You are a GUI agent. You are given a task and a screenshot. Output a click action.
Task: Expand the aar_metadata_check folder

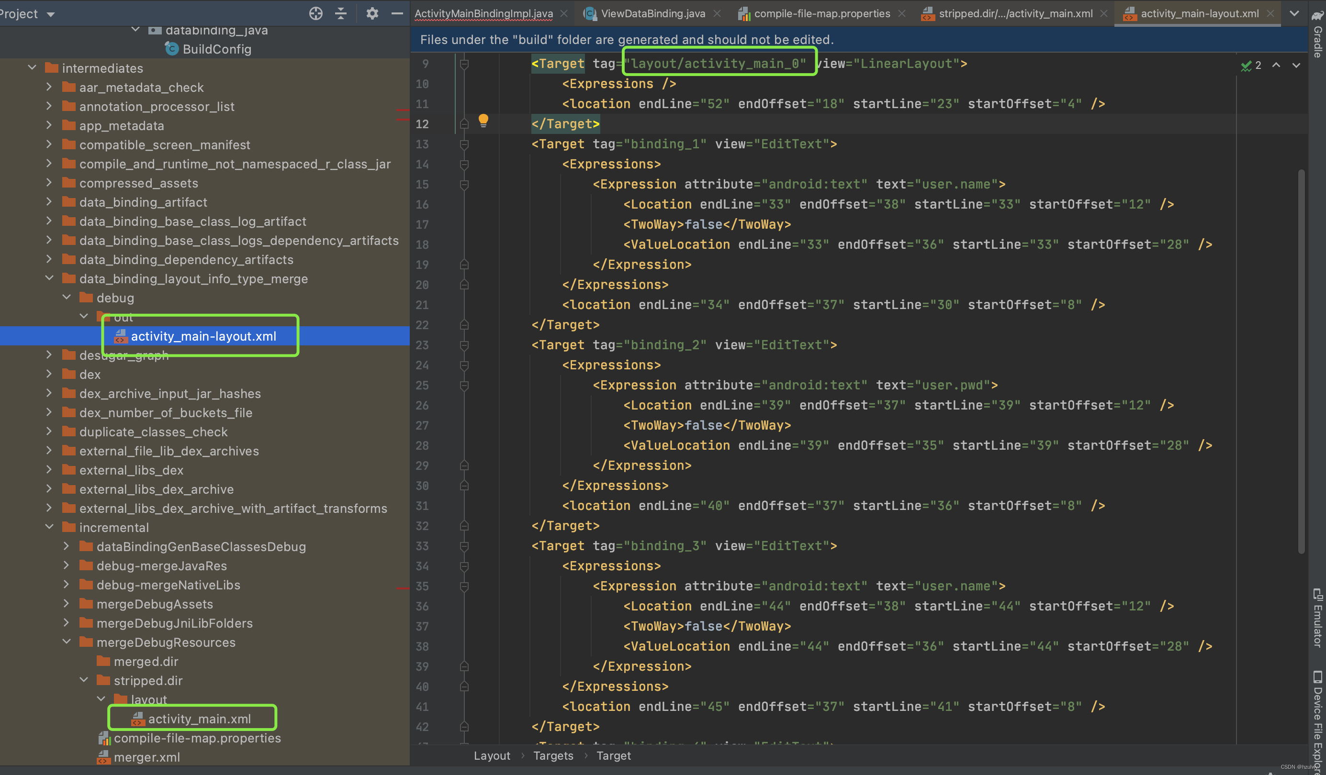click(x=49, y=87)
